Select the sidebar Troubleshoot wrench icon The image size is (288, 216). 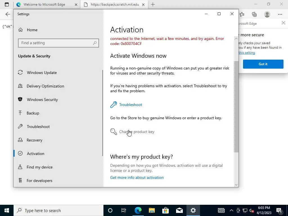20,126
